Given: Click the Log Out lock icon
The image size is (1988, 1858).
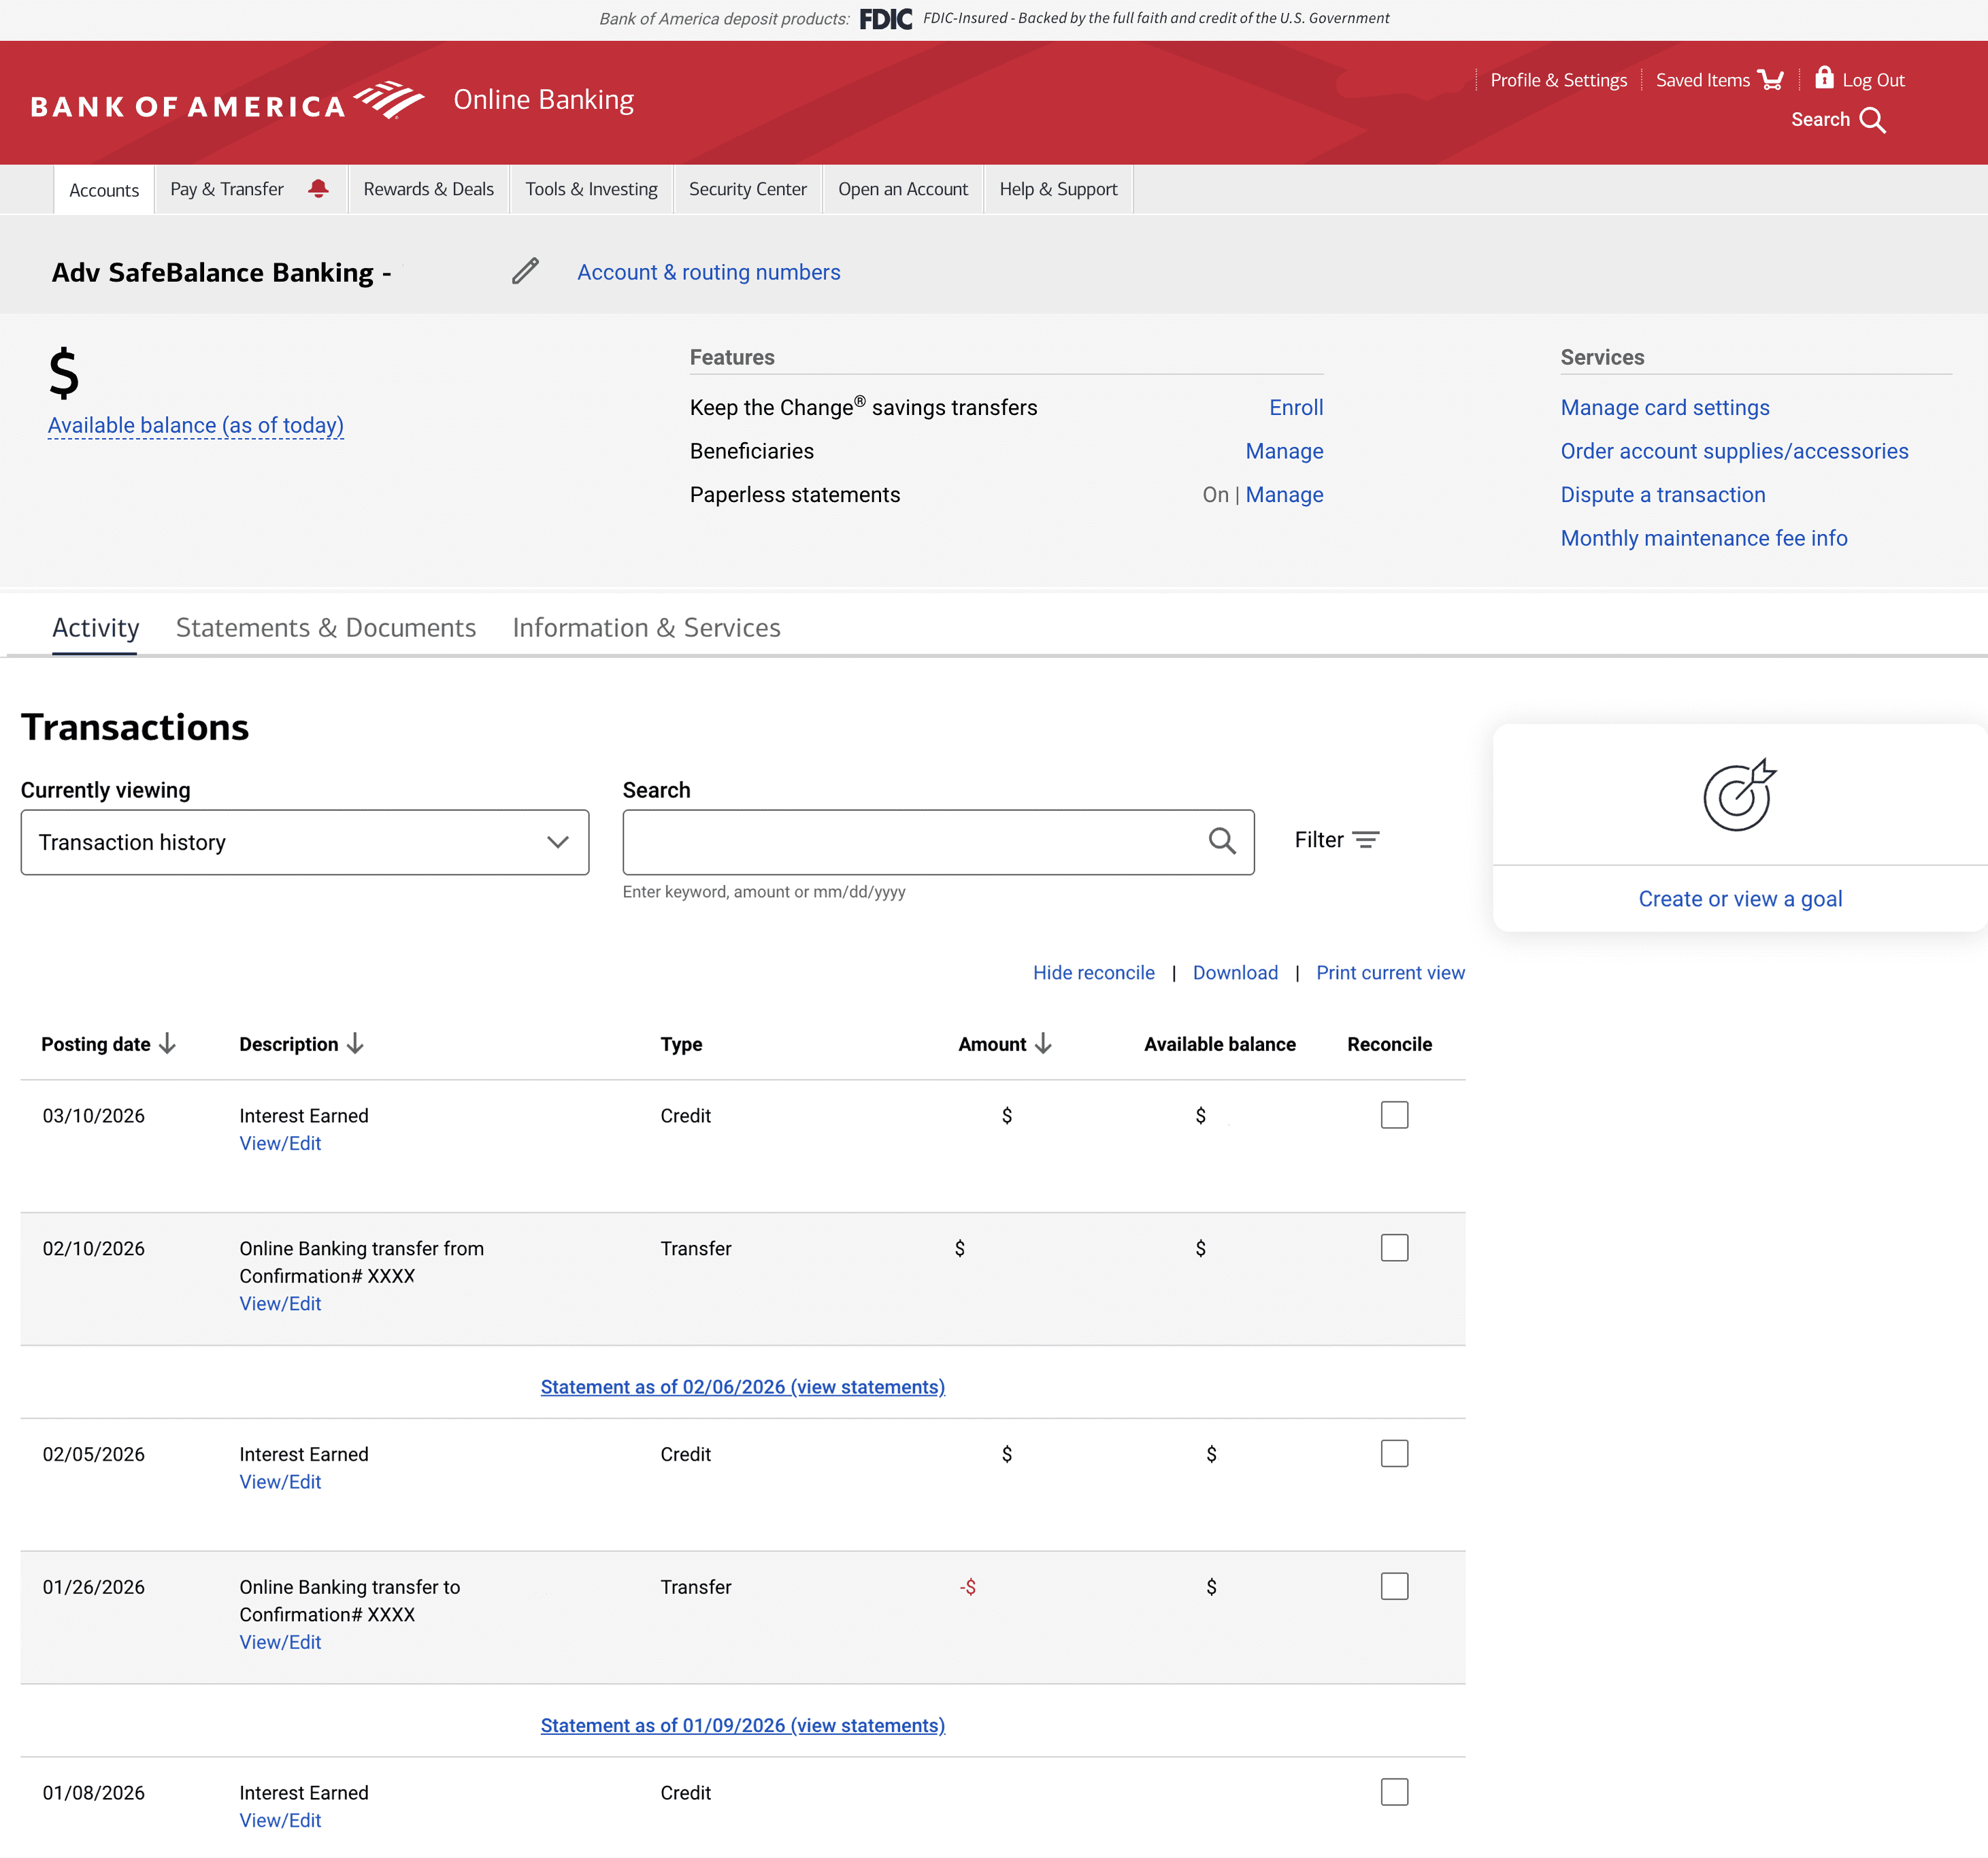Looking at the screenshot, I should 1824,77.
